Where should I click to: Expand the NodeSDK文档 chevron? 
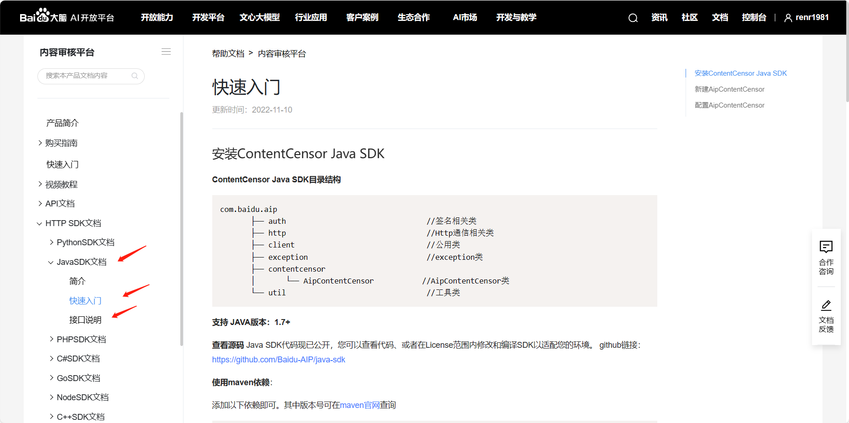[x=52, y=397]
